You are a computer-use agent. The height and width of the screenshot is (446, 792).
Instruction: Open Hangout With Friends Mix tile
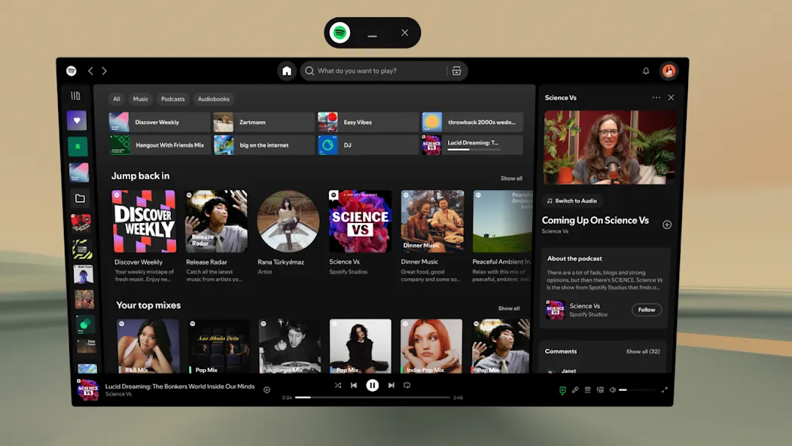coord(160,145)
